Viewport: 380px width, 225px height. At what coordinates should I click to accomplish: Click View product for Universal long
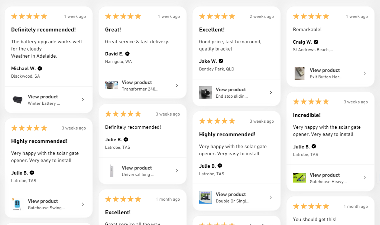137,168
